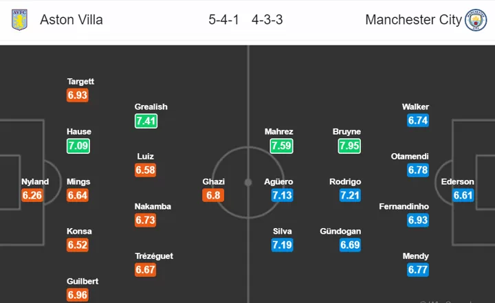Image resolution: width=495 pixels, height=303 pixels.
Task: Open the Manchester City team name link
Action: 413,19
